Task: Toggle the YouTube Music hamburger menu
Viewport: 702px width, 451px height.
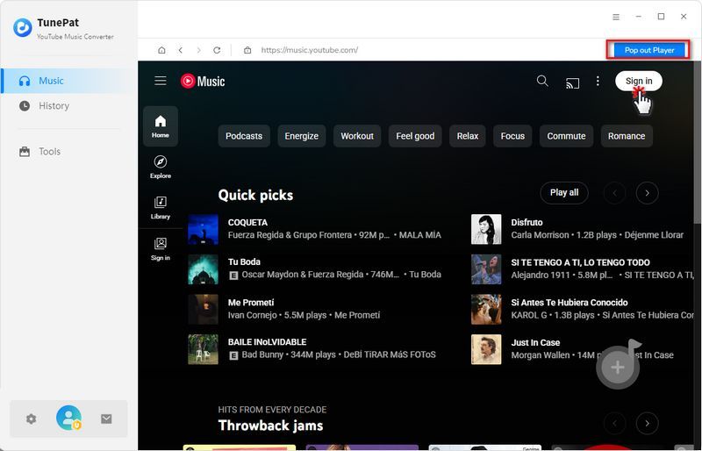Action: (161, 81)
